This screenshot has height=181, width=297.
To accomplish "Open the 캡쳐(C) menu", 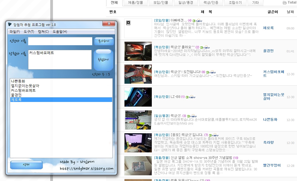I will [x=43, y=32].
